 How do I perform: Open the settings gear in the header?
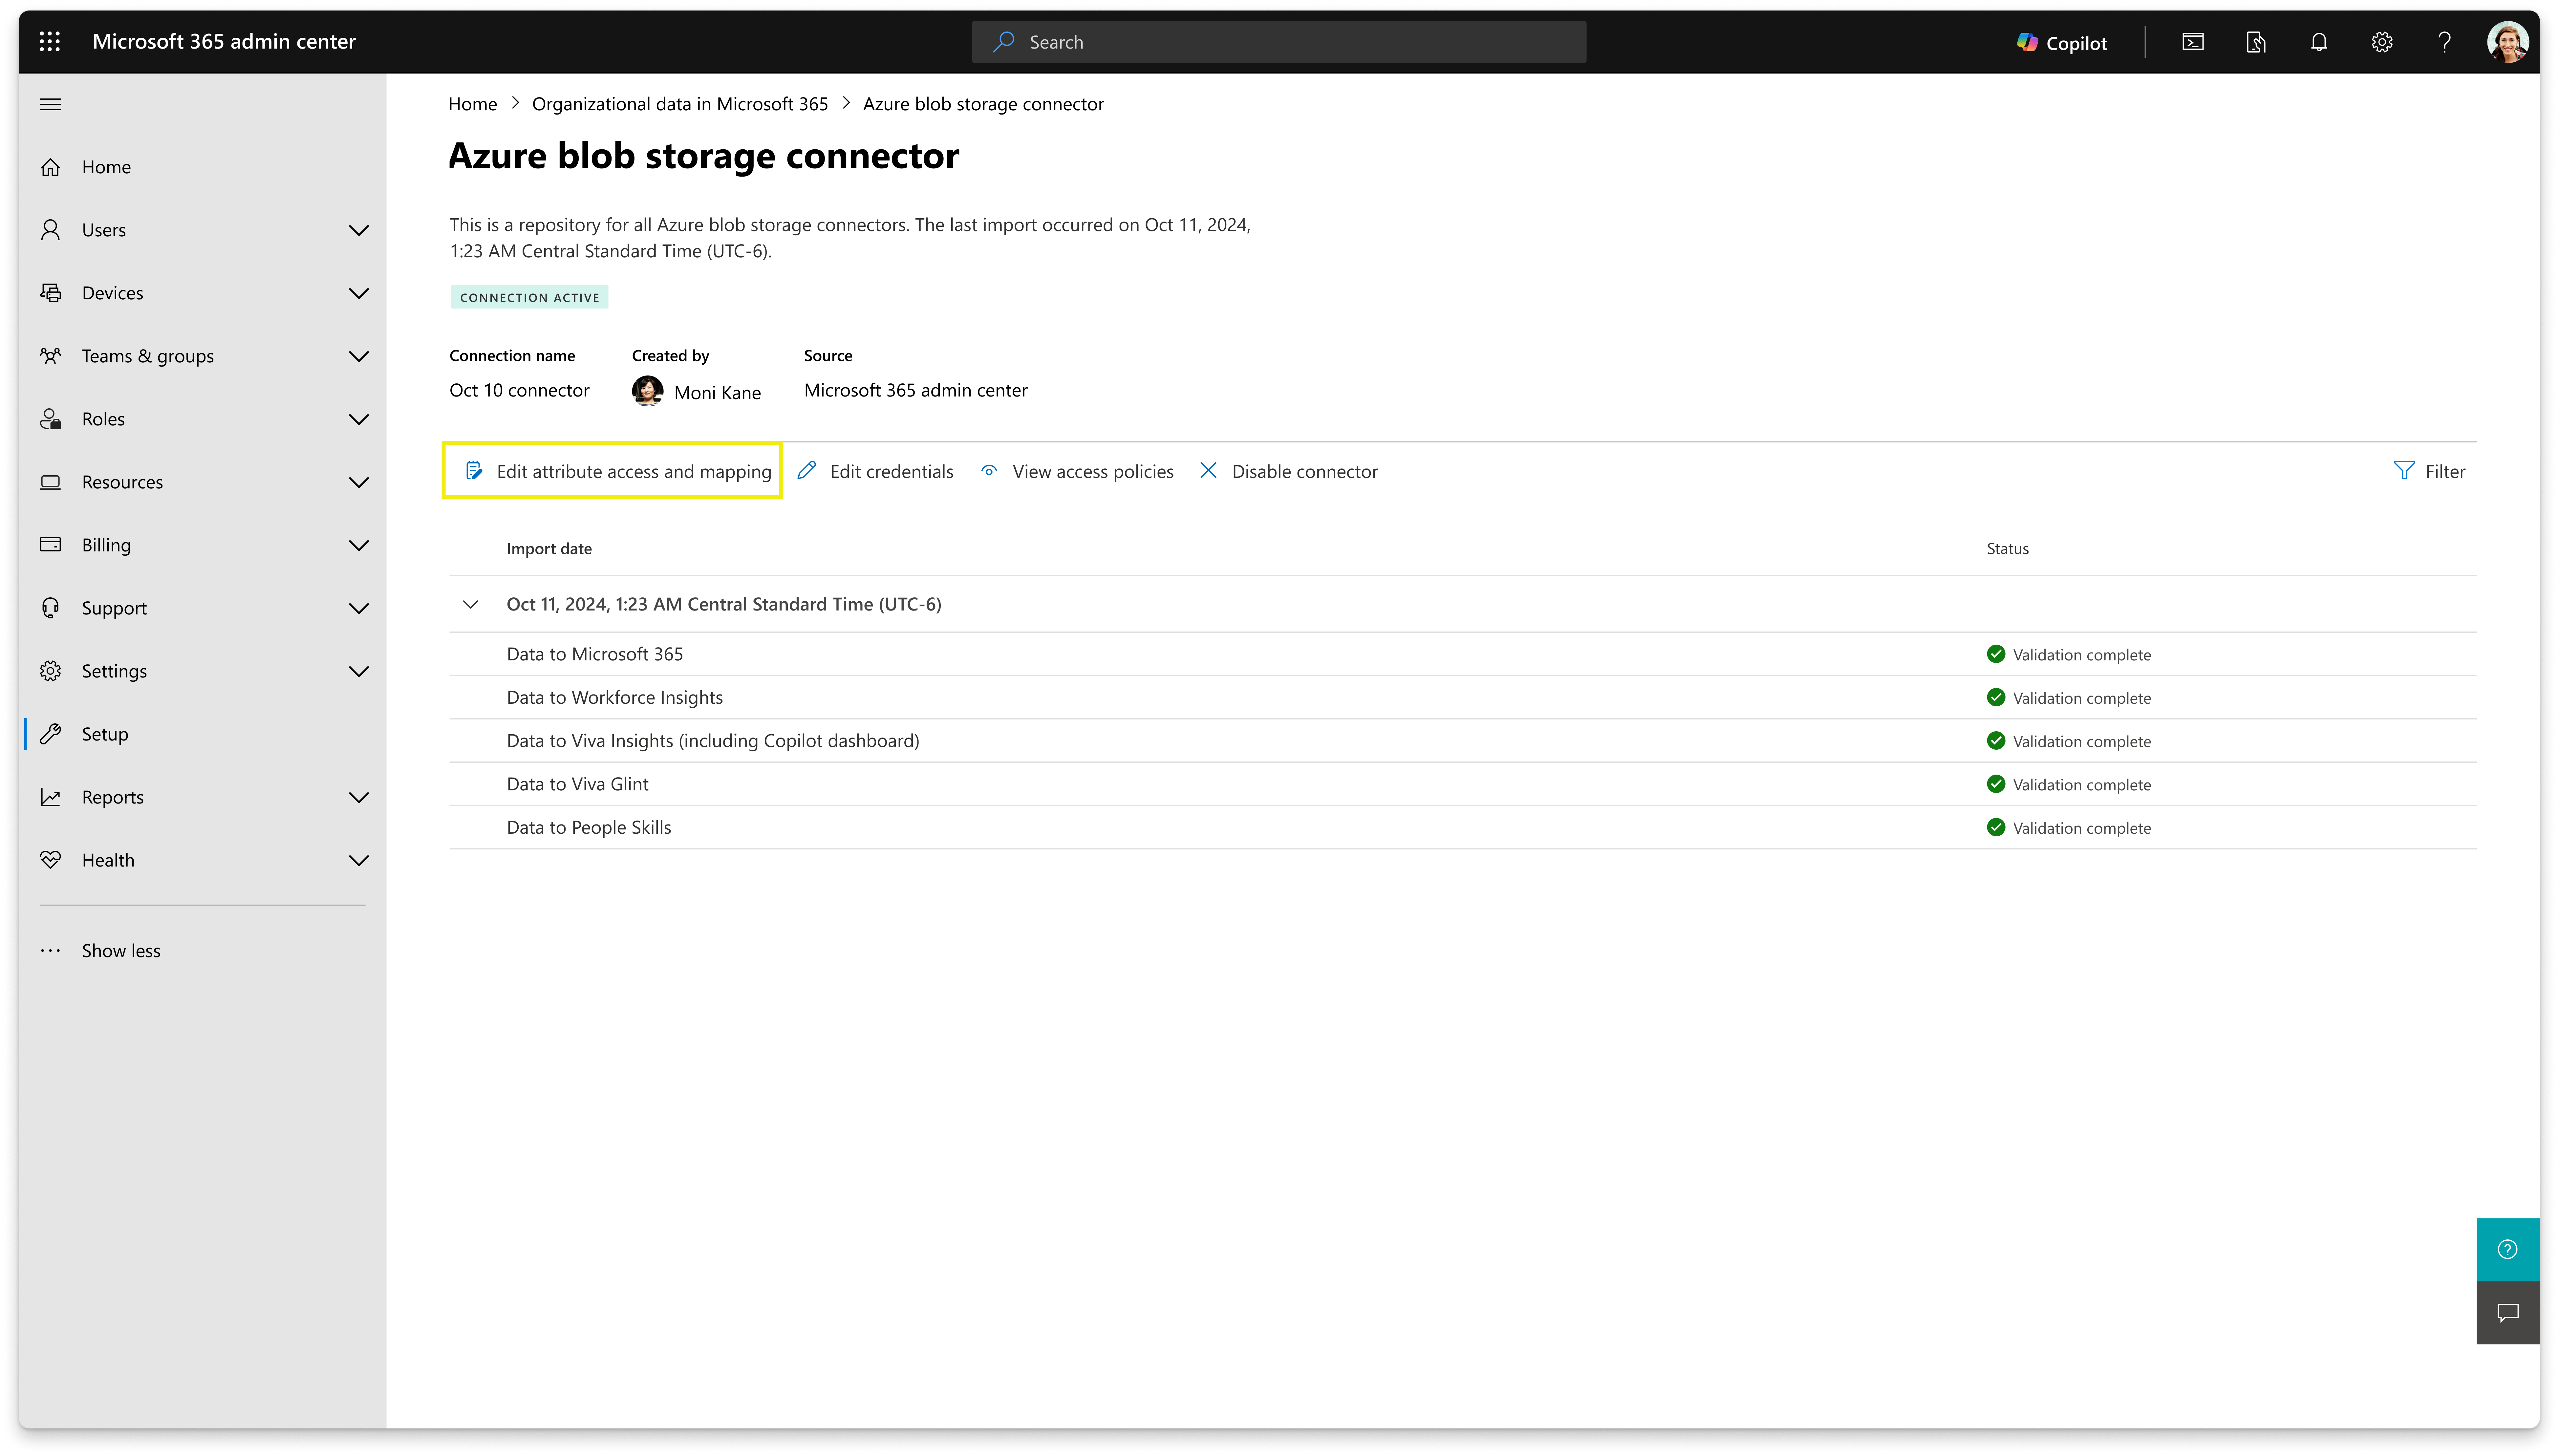[x=2381, y=42]
